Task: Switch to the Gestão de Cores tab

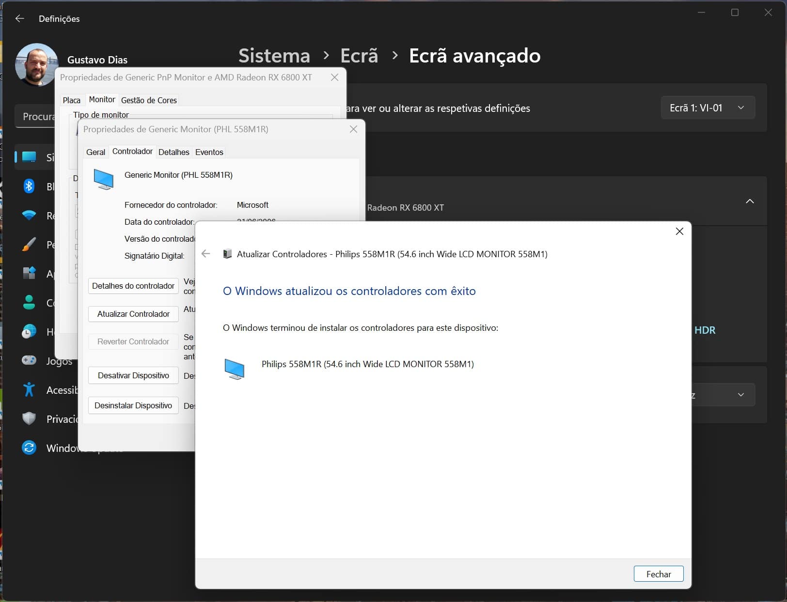Action: pos(149,100)
